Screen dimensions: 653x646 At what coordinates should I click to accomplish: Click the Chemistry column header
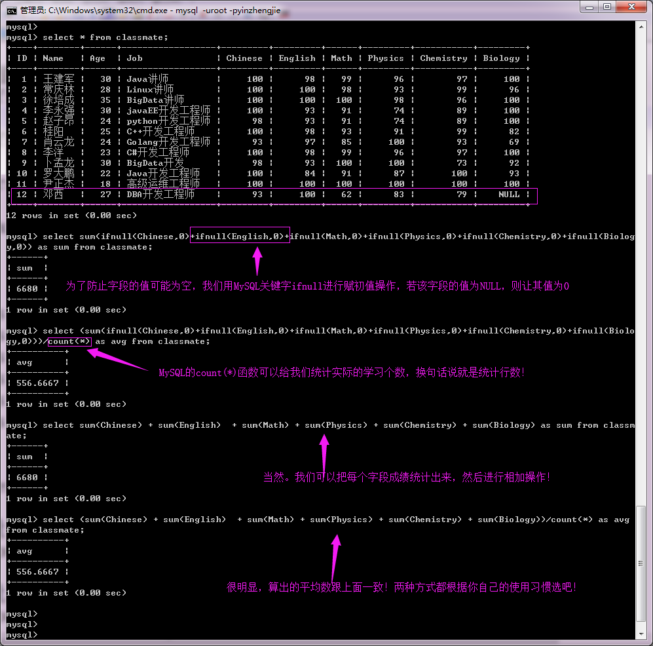pyautogui.click(x=443, y=58)
